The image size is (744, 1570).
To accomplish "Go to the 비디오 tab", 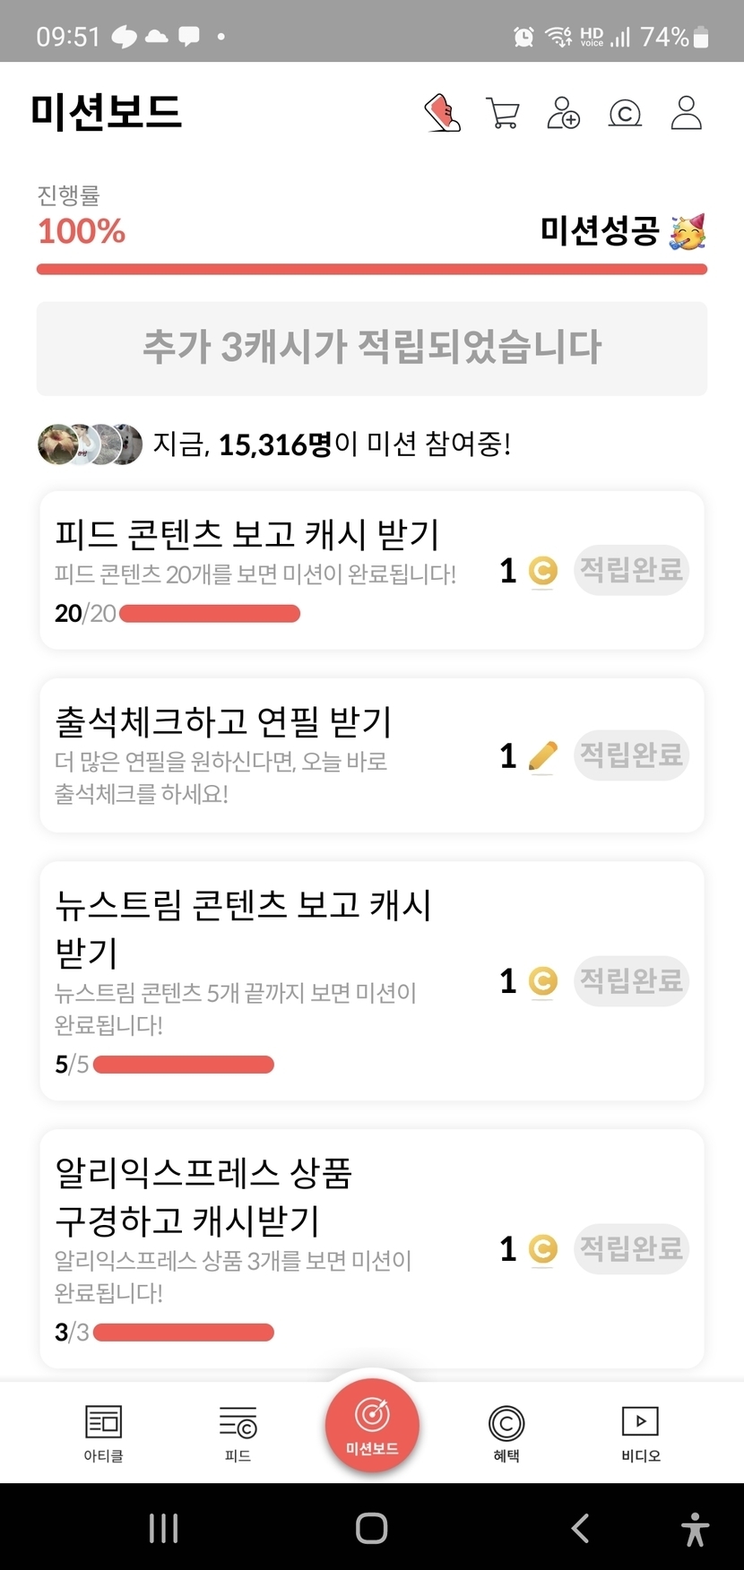I will [640, 1432].
